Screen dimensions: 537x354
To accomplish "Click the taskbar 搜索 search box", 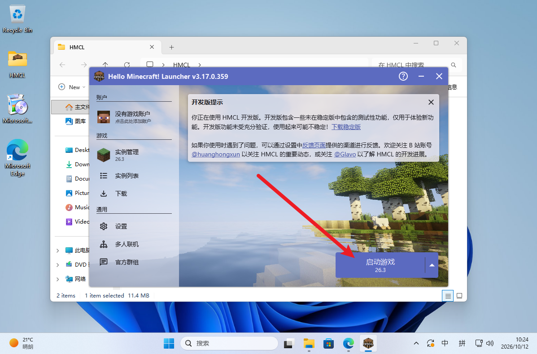I will 229,343.
